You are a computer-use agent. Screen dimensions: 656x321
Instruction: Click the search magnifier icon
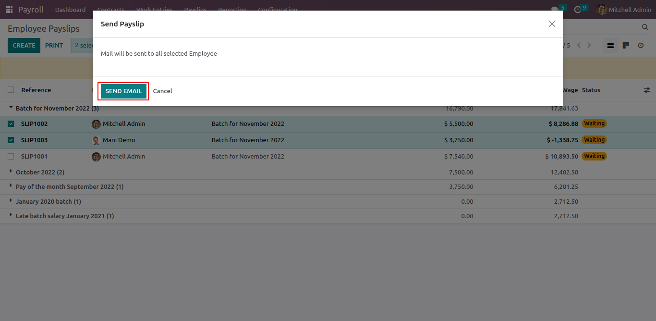coord(645,28)
